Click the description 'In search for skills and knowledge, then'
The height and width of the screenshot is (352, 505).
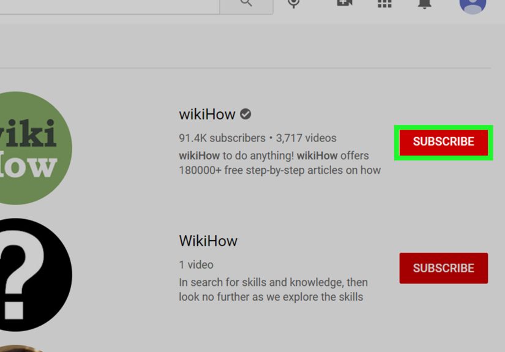pos(273,282)
